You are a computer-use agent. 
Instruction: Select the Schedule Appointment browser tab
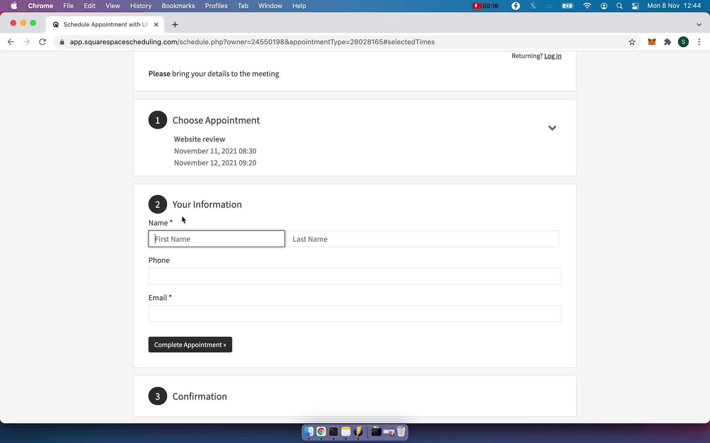(x=105, y=25)
